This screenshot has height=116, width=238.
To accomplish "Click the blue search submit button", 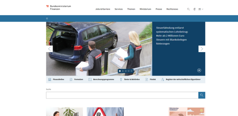I will 202,95.
